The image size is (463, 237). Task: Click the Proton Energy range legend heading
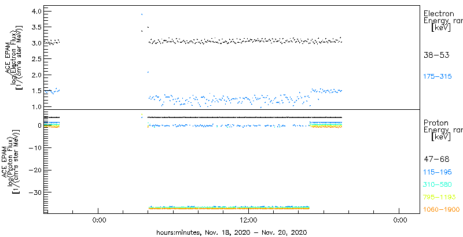point(443,130)
